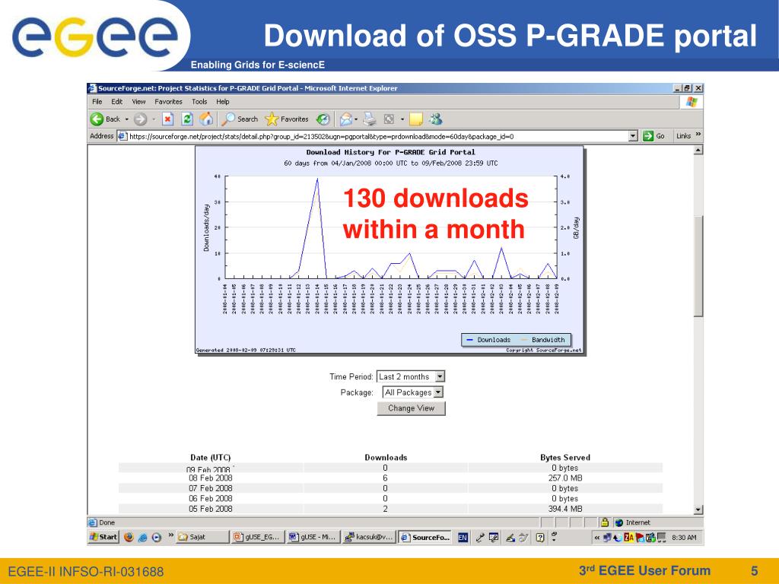This screenshot has width=779, height=584.
Task: Click the security lock icon in status bar
Action: pos(605,522)
